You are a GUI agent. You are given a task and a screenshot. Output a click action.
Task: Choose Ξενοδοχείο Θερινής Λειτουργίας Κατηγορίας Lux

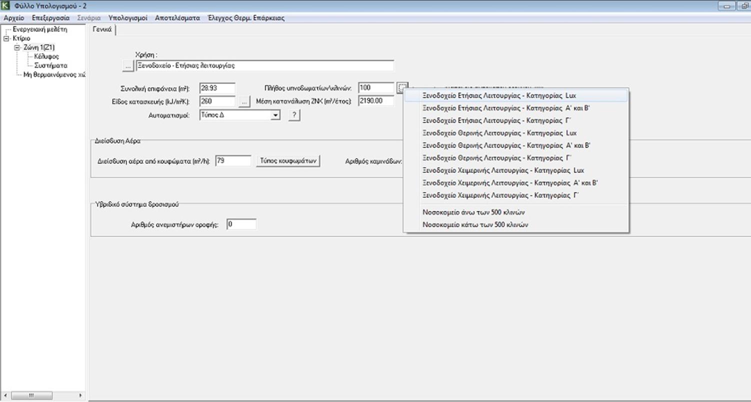pos(515,133)
